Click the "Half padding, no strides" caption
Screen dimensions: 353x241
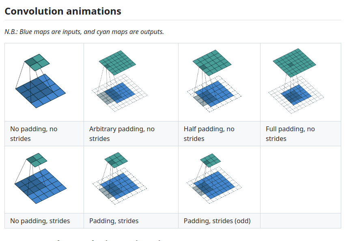pyautogui.click(x=209, y=134)
